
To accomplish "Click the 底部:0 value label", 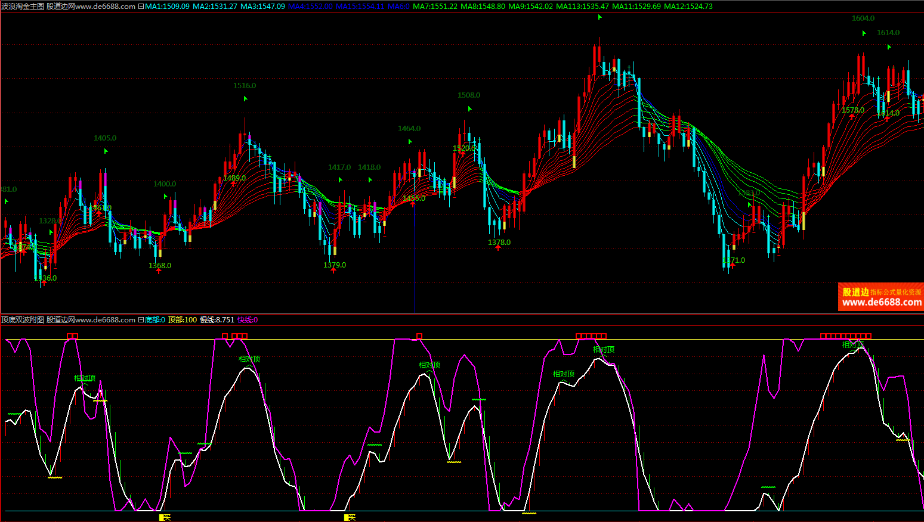I will (155, 320).
